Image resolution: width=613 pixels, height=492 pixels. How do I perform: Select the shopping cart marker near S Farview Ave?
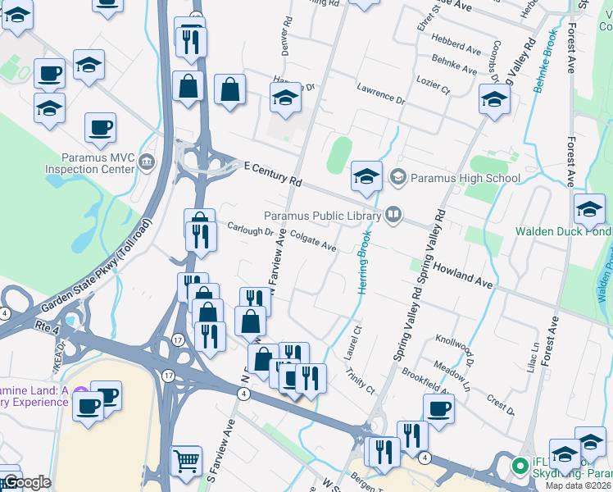point(186,462)
